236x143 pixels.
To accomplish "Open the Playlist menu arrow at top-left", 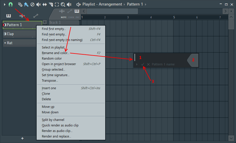I will click(x=4, y=4).
